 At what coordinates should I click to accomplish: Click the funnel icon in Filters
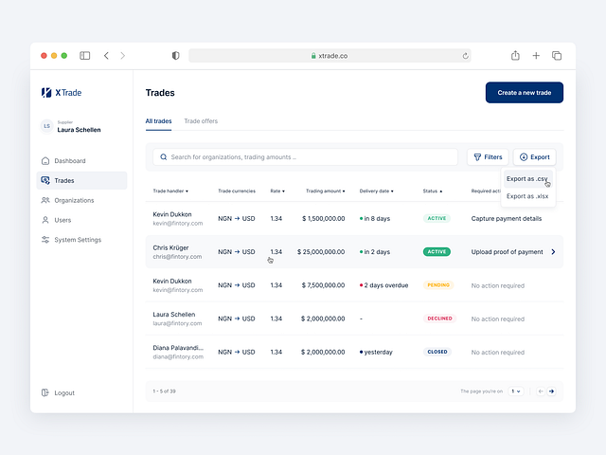477,157
